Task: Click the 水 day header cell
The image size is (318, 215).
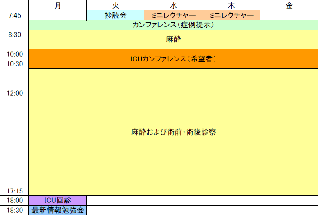Action: click(173, 5)
